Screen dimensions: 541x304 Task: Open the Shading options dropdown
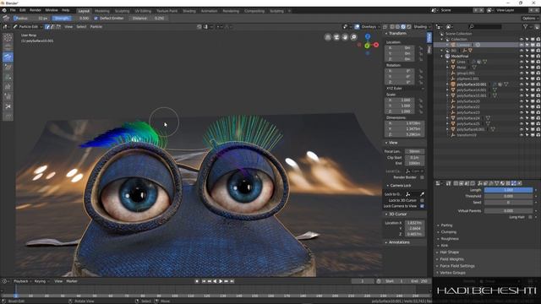click(422, 26)
